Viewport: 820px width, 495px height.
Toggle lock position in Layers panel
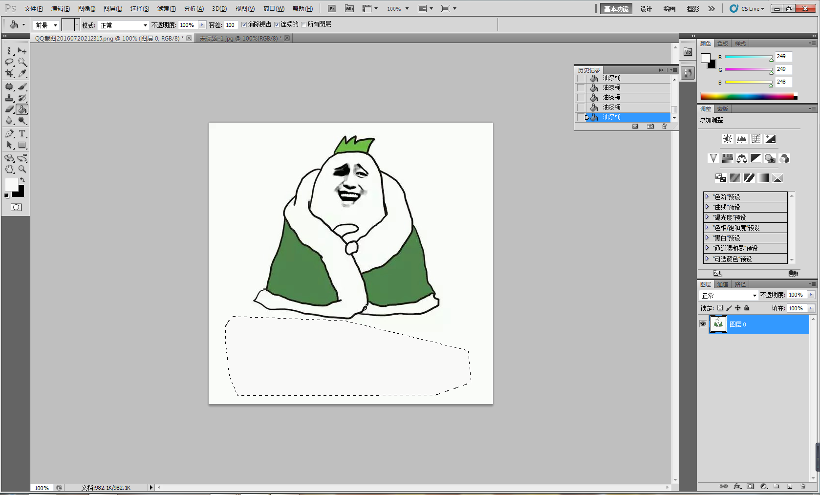(737, 308)
